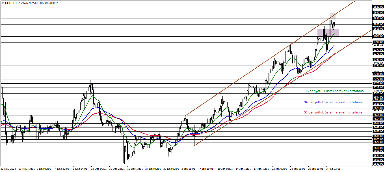Click the 2597.00 price level label
Viewport: 385px width, 172px height.
[x=378, y=156]
